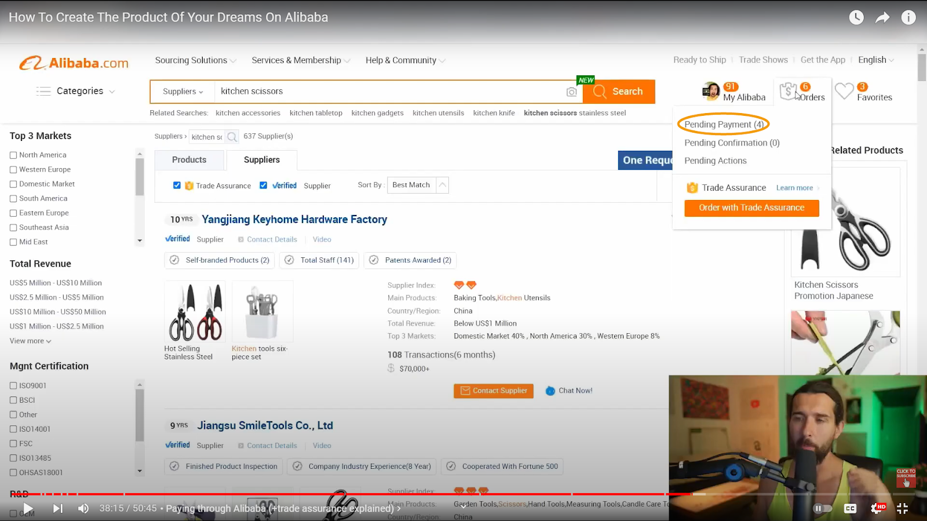Open the English language dropdown
Image resolution: width=927 pixels, height=521 pixels.
point(876,60)
